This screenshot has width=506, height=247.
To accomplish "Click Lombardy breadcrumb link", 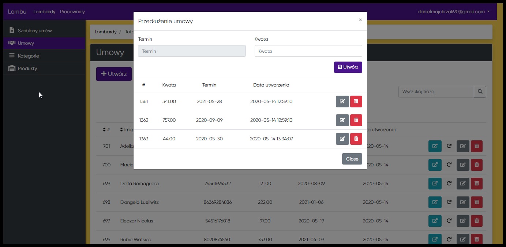I will 106,32.
